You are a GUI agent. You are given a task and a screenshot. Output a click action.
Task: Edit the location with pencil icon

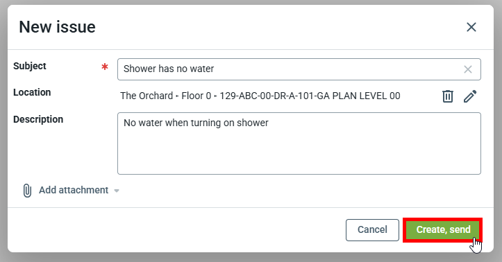pyautogui.click(x=470, y=96)
